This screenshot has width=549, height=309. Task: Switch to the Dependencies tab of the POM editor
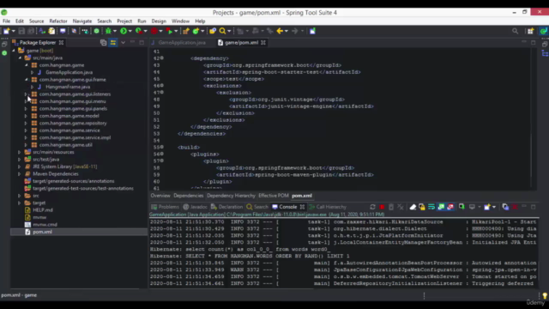[189, 196]
